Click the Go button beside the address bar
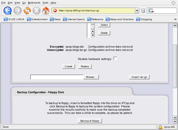178x130 pixels. coord(143,11)
